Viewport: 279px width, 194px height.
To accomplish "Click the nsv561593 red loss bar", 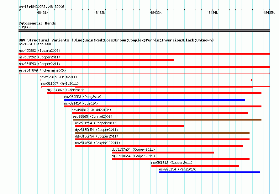I will 144,67.
